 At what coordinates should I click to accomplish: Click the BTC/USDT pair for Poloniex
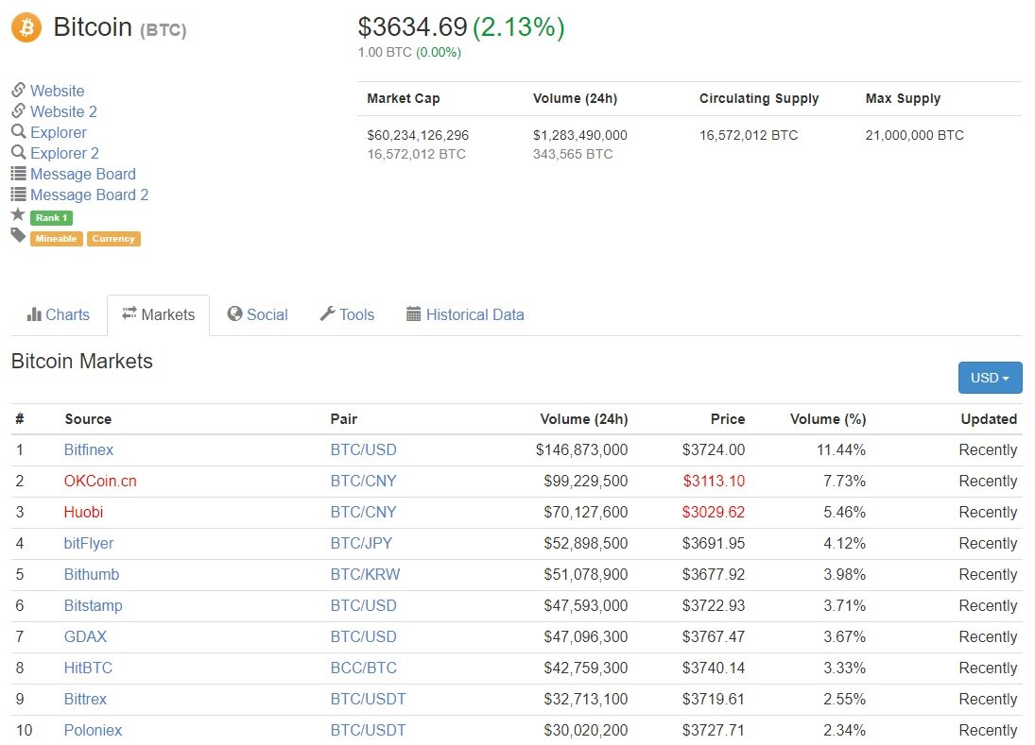point(369,731)
